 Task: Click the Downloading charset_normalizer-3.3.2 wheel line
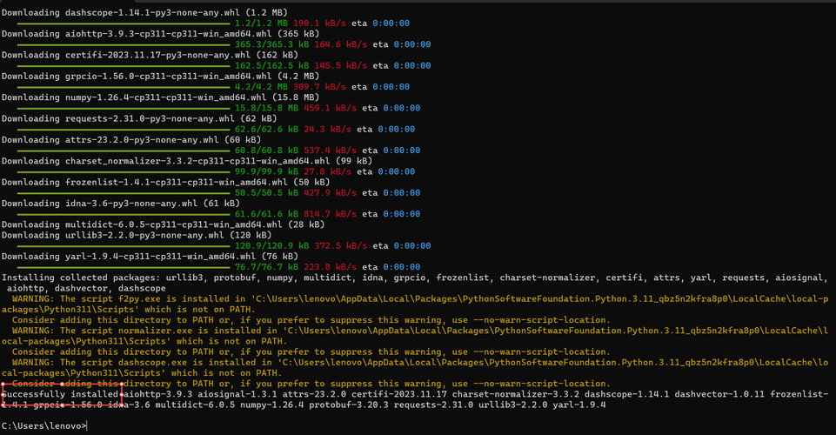pyautogui.click(x=187, y=161)
